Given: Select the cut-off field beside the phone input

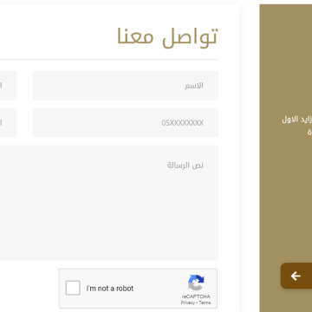Looking at the screenshot, I should tap(8, 123).
